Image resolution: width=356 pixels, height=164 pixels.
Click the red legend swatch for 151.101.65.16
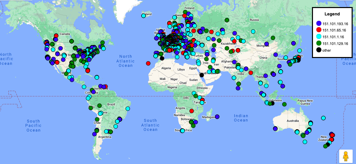[319, 30]
